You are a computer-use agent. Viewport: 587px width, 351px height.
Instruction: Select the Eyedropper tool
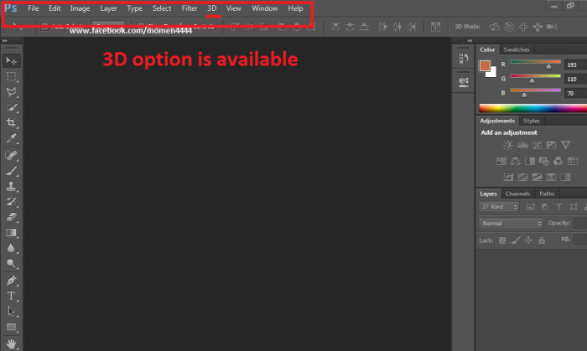point(11,138)
